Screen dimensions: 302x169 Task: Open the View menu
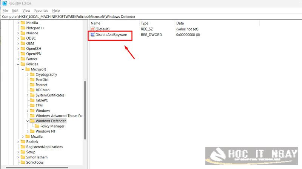coord(26,11)
